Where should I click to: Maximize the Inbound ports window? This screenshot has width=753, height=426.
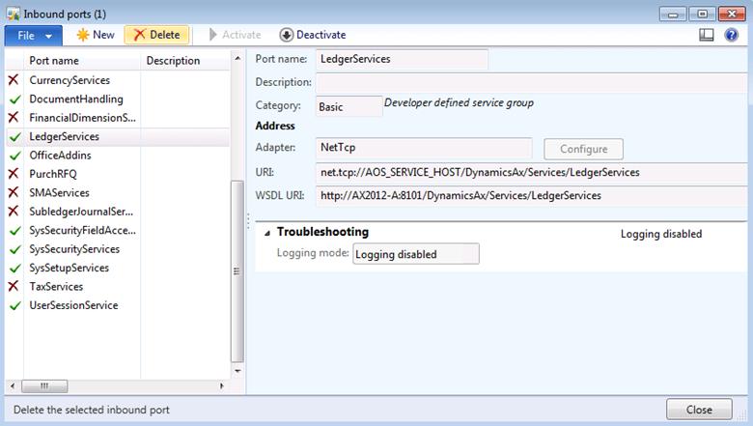pyautogui.click(x=702, y=14)
